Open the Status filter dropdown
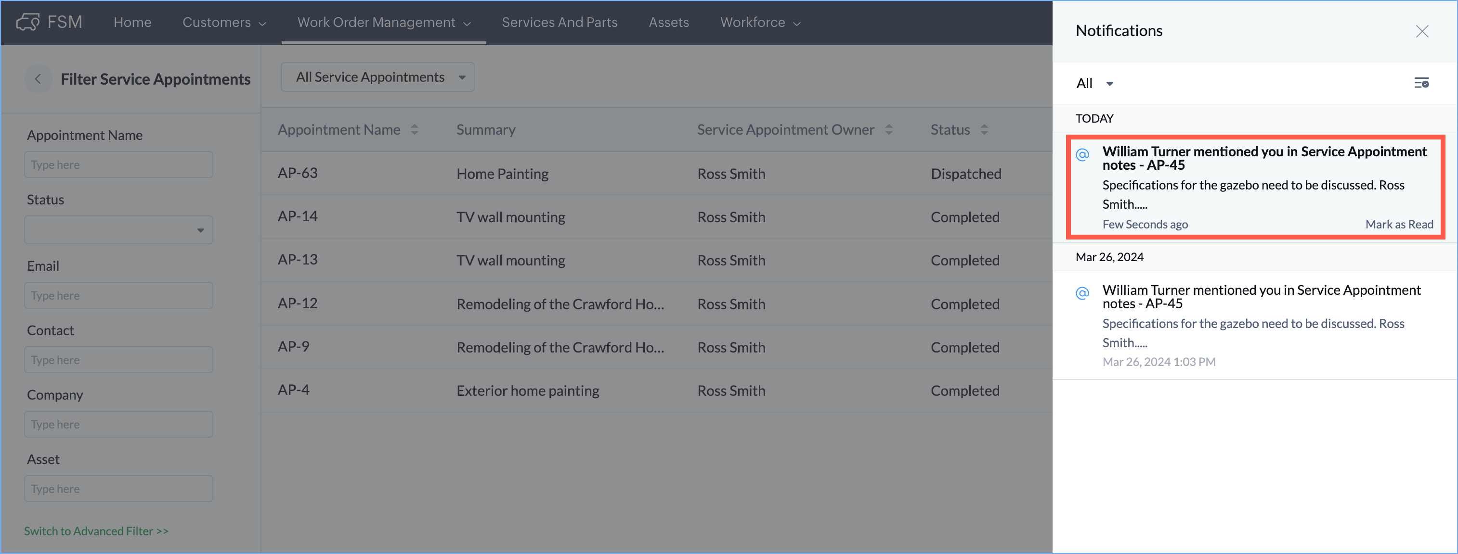The image size is (1458, 554). [x=118, y=230]
